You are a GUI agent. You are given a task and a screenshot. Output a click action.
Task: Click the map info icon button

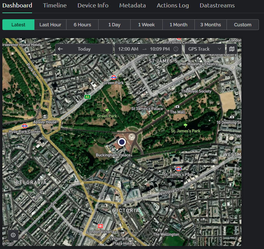(x=13, y=235)
